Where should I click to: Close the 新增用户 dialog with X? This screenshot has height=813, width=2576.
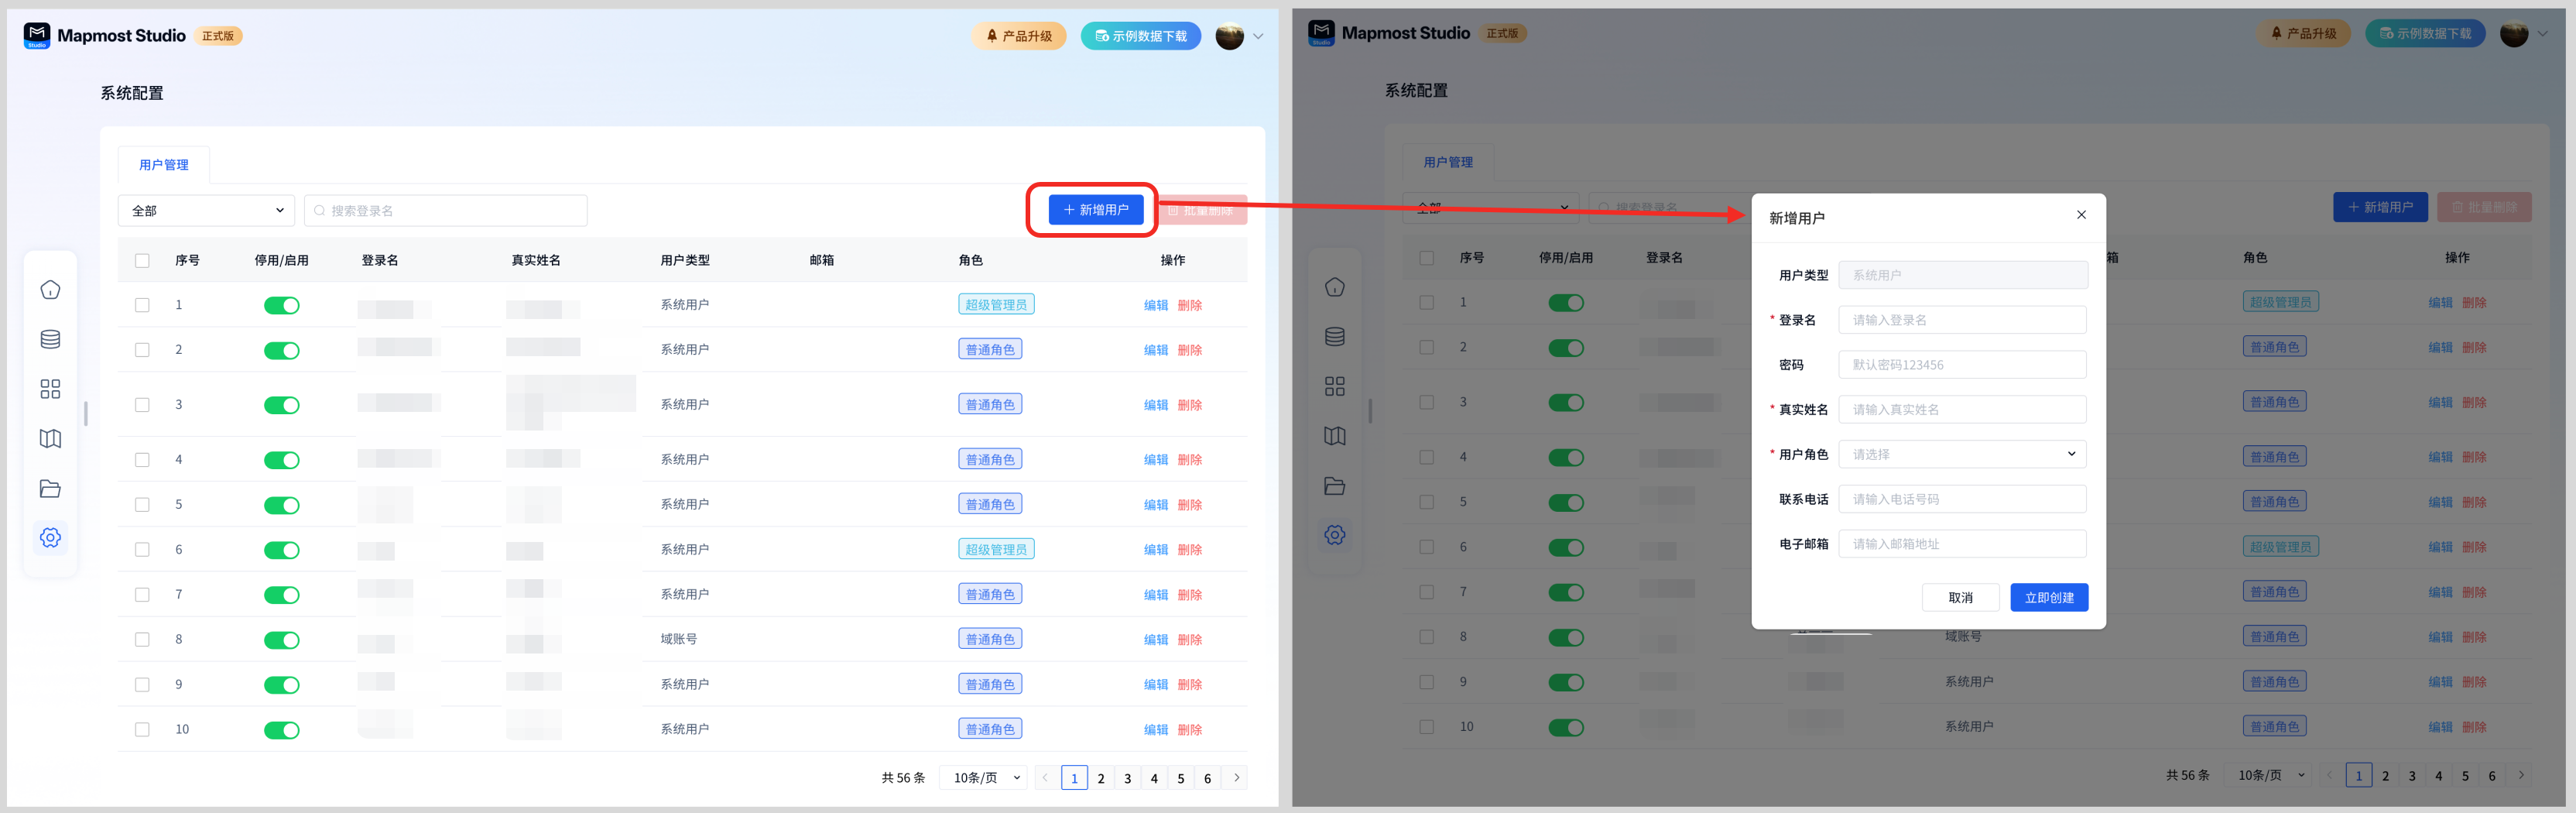(2081, 215)
